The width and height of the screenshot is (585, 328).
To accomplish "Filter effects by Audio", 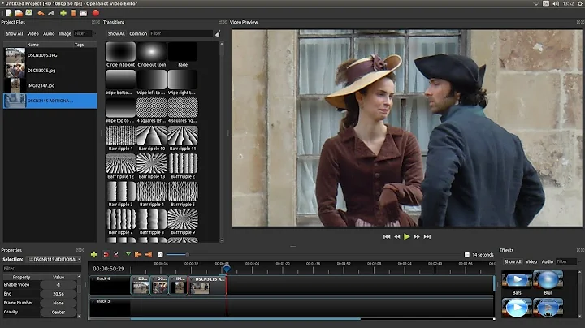I will (548, 261).
